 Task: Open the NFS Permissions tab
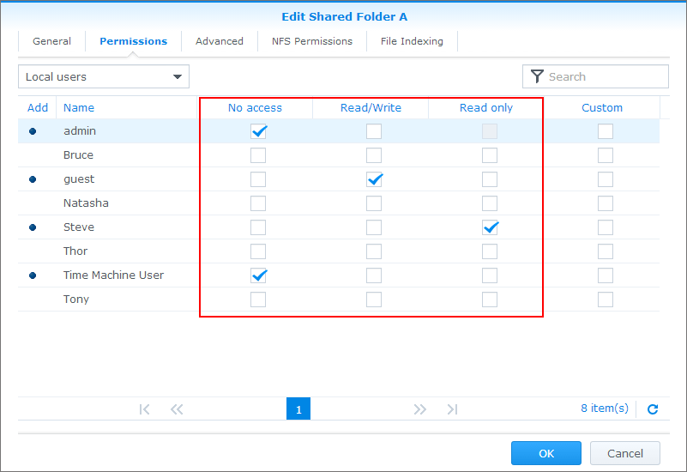[312, 41]
